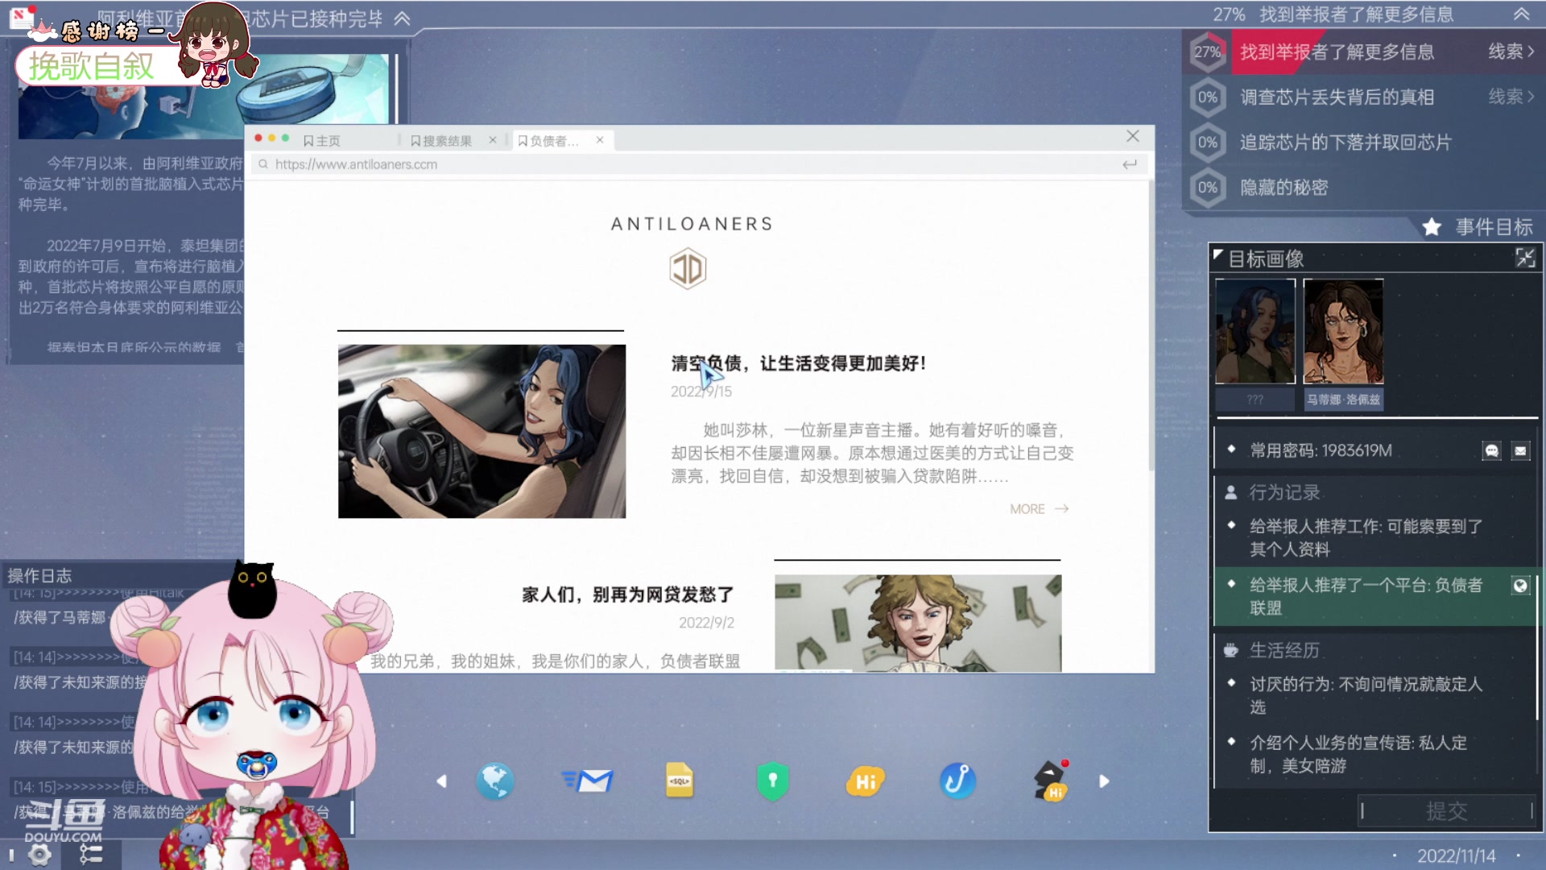Screen dimensions: 1546x870
Task: Show previous dock apps with left arrow
Action: (x=441, y=781)
